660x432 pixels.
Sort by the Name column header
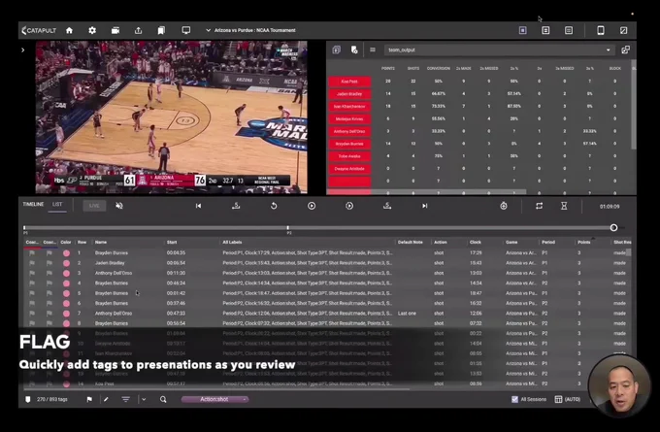101,242
